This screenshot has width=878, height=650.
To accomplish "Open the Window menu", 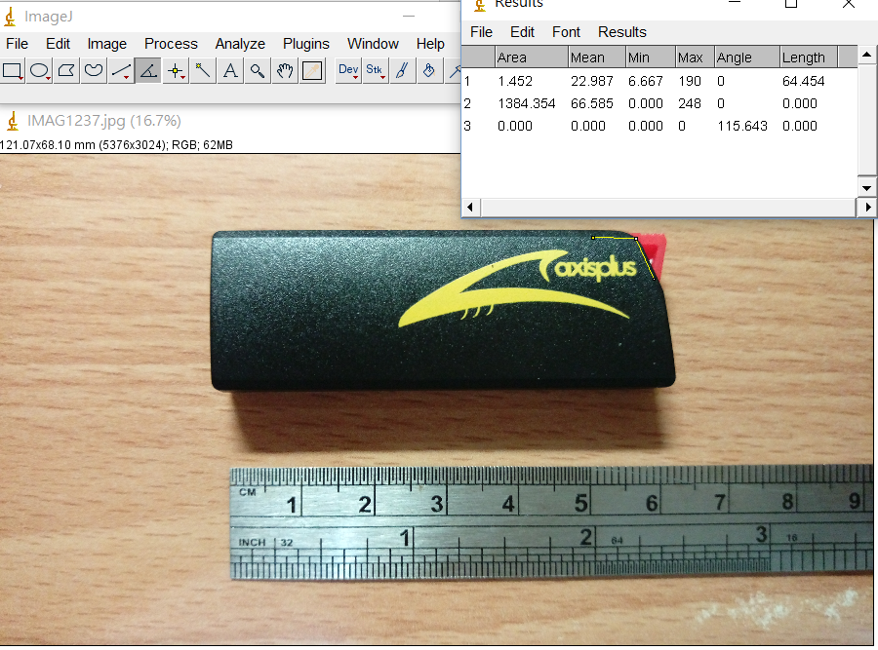I will tap(373, 44).
